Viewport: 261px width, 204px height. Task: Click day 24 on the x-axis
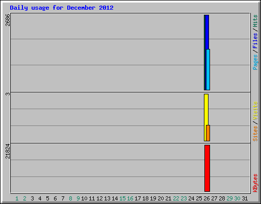point(191,198)
